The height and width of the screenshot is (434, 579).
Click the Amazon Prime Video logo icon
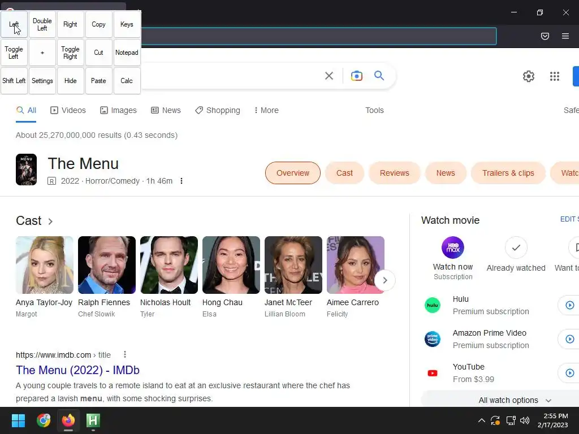coord(433,339)
